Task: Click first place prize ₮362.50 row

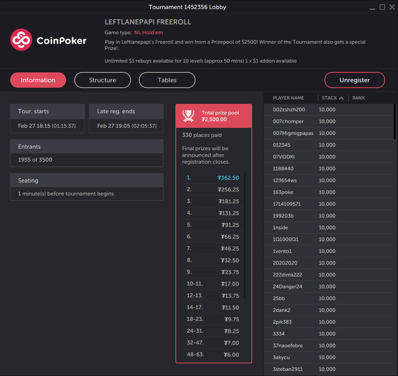Action: [212, 178]
